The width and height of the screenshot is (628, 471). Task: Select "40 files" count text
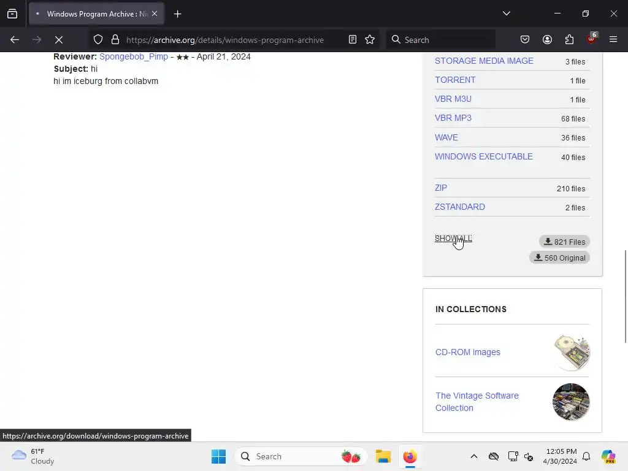573,158
